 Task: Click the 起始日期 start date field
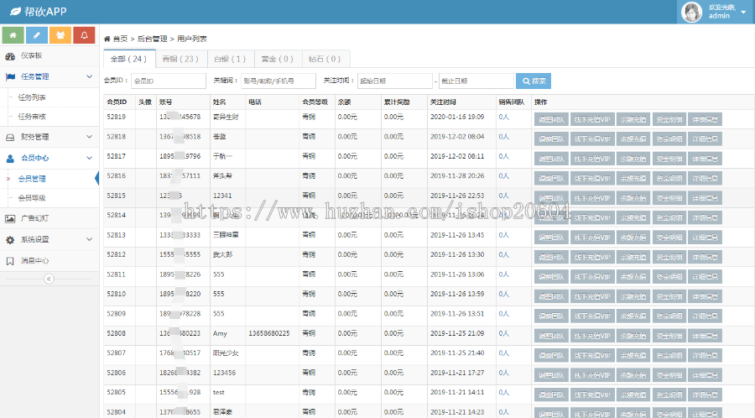pos(395,81)
